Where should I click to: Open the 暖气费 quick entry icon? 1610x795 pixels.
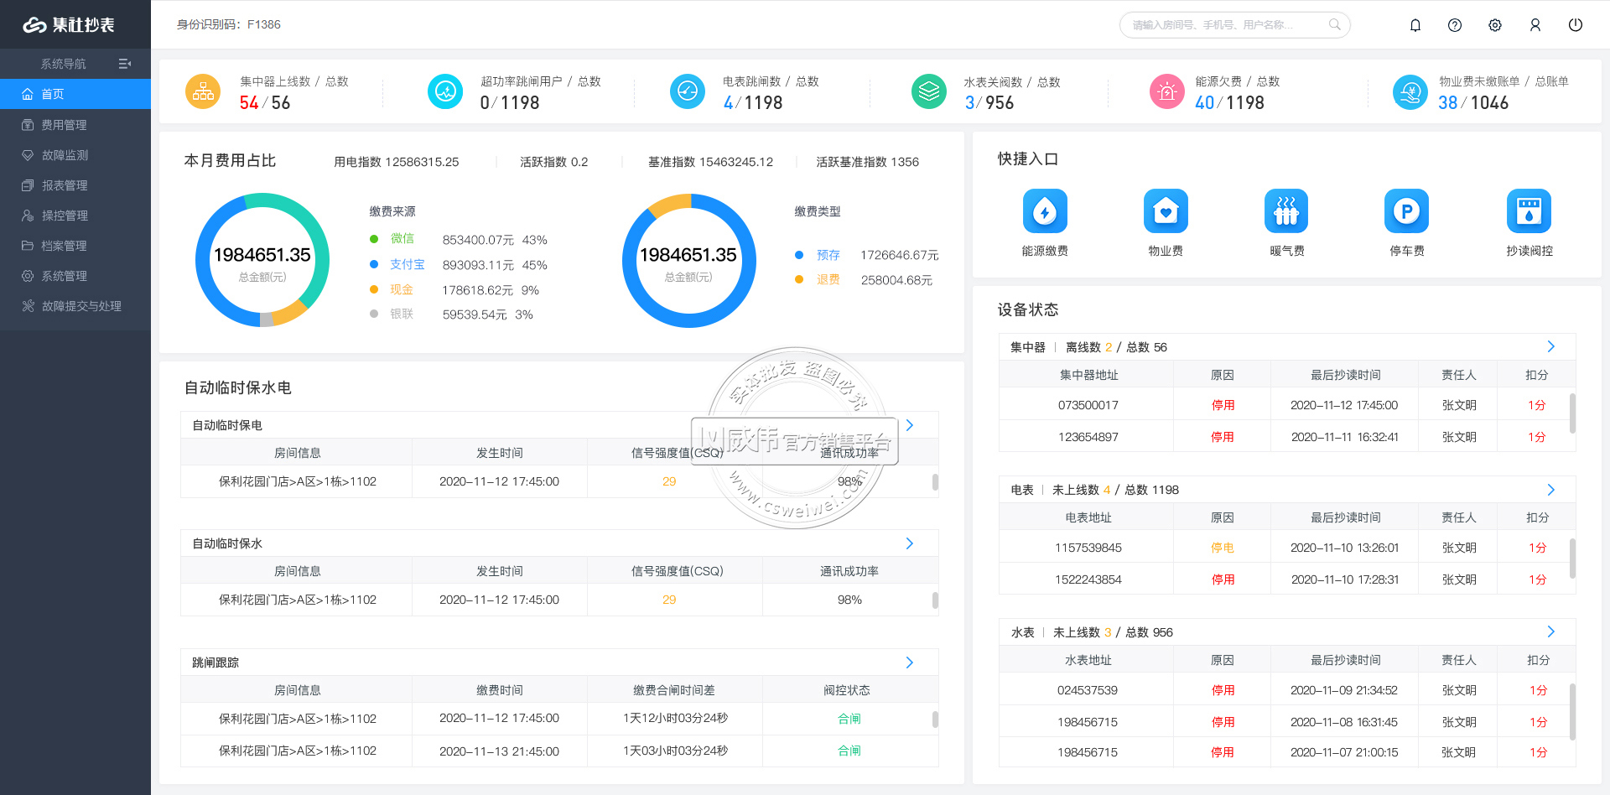1286,211
